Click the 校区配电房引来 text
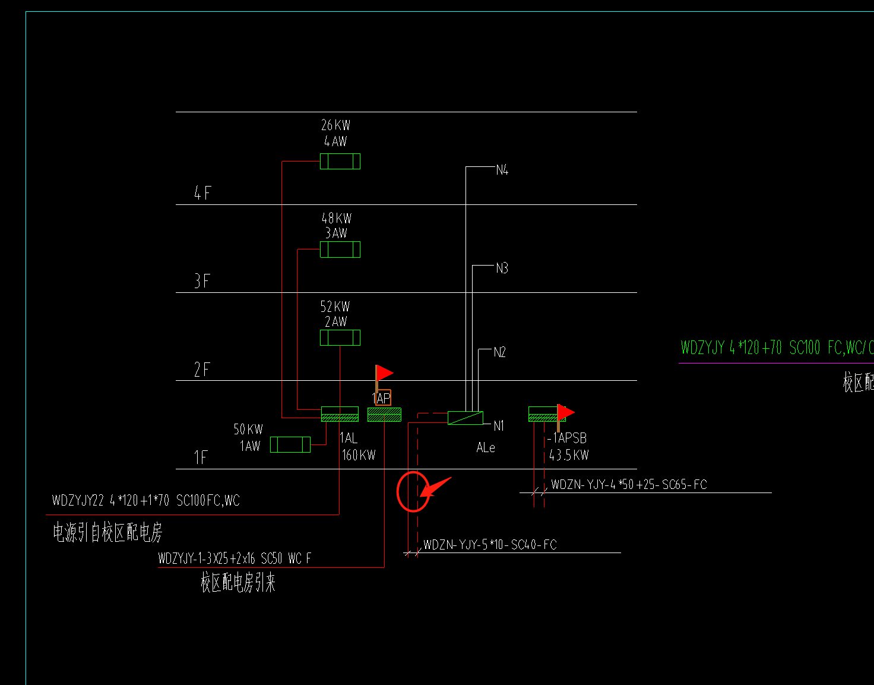Viewport: 874px width, 685px height. pos(238,583)
